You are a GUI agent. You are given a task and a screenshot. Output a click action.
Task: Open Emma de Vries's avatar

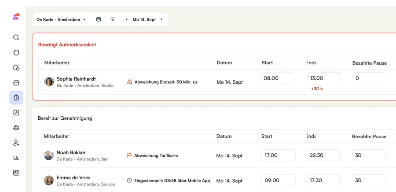coord(49,181)
